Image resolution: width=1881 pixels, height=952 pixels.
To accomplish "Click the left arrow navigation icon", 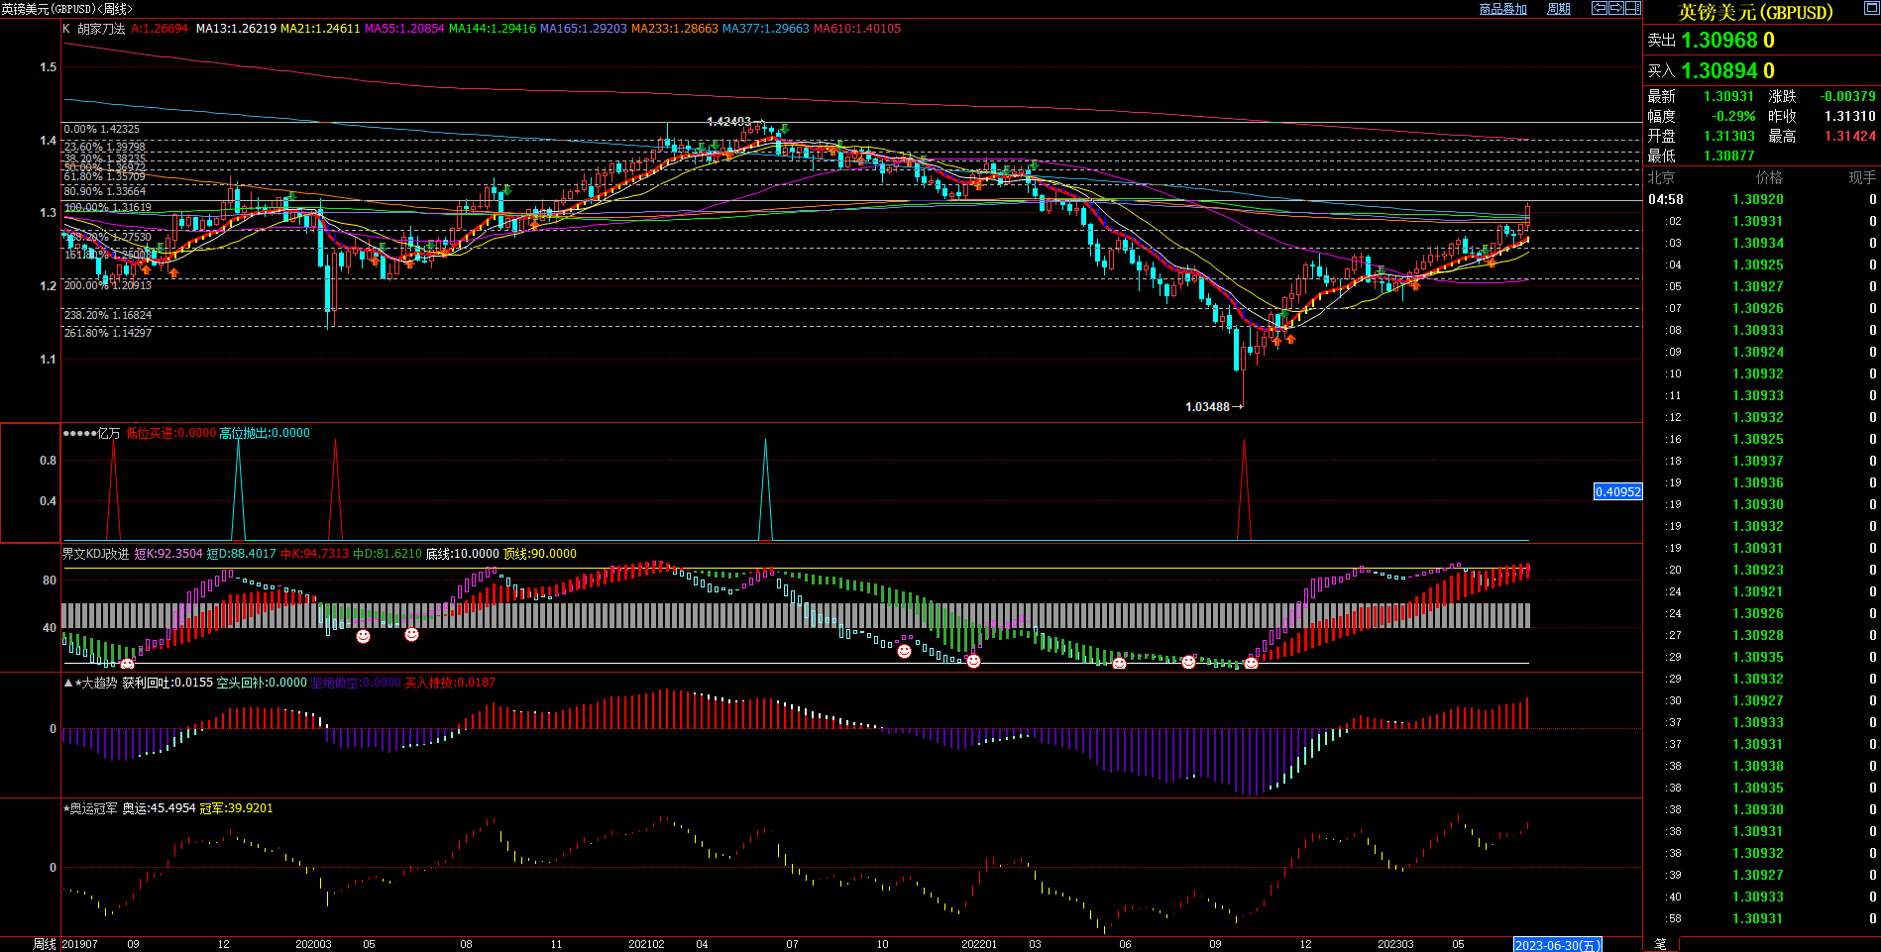I will (x=1600, y=8).
